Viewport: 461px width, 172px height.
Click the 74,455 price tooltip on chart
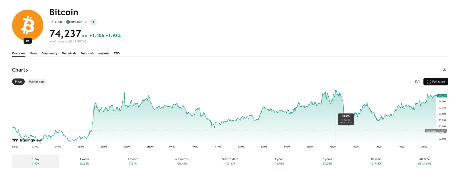345,119
